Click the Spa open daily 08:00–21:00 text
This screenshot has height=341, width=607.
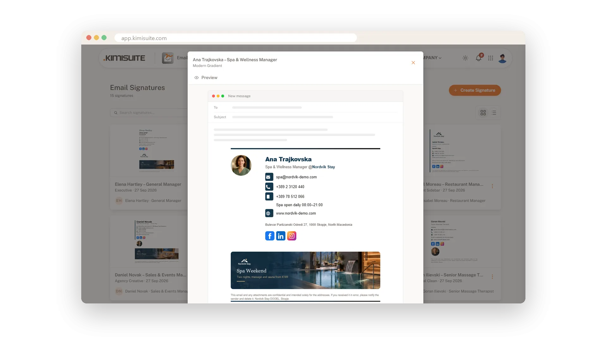(x=299, y=205)
